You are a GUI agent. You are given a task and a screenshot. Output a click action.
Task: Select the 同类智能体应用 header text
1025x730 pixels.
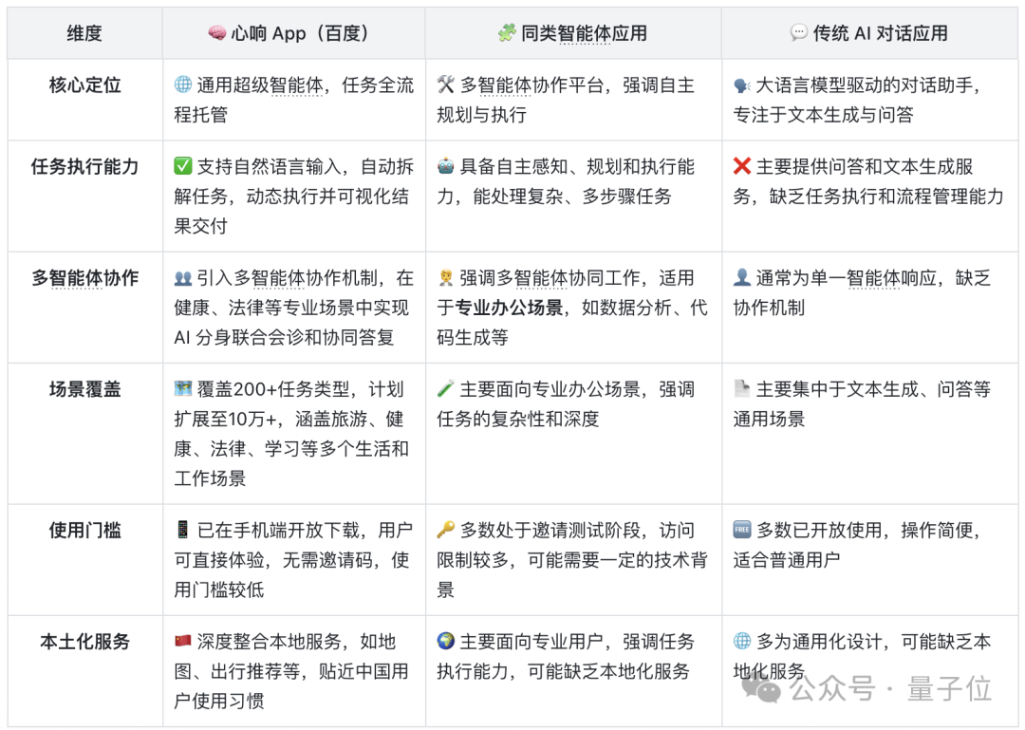(x=584, y=33)
